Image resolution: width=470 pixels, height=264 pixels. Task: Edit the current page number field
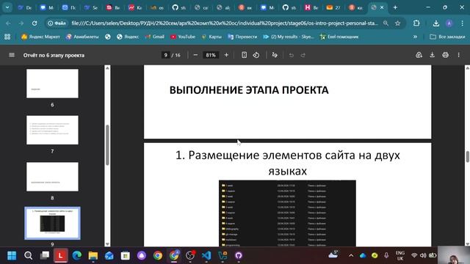click(x=165, y=55)
